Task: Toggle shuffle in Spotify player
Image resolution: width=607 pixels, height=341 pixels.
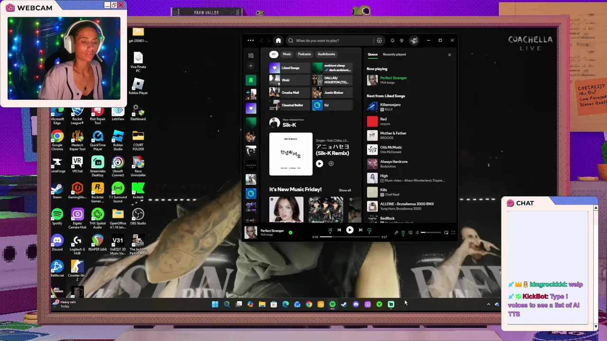Action: point(330,230)
